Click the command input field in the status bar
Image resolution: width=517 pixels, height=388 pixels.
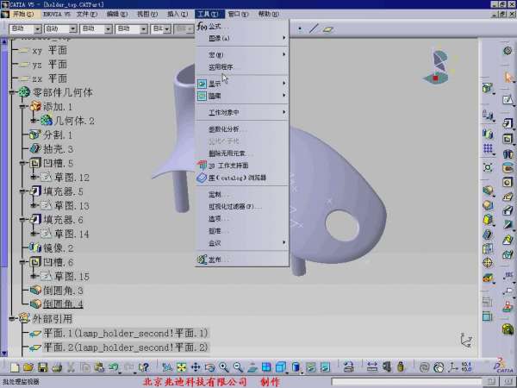click(x=407, y=382)
